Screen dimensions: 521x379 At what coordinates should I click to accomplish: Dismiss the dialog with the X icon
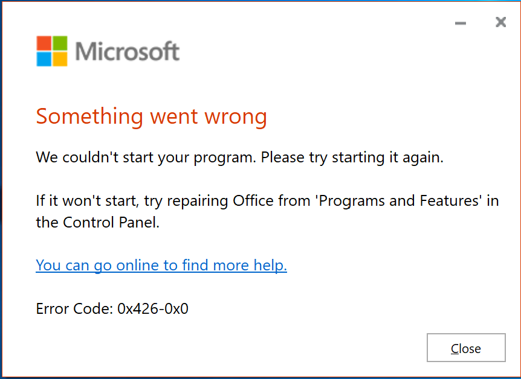coord(500,22)
